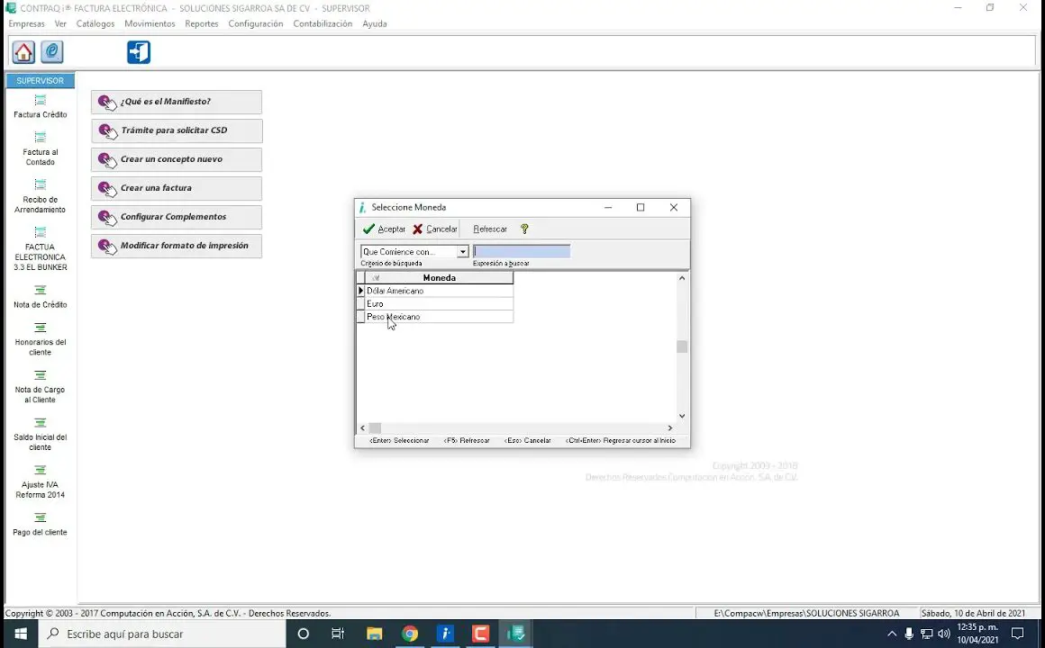
Task: Open Cortana circle on taskbar
Action: 304,634
